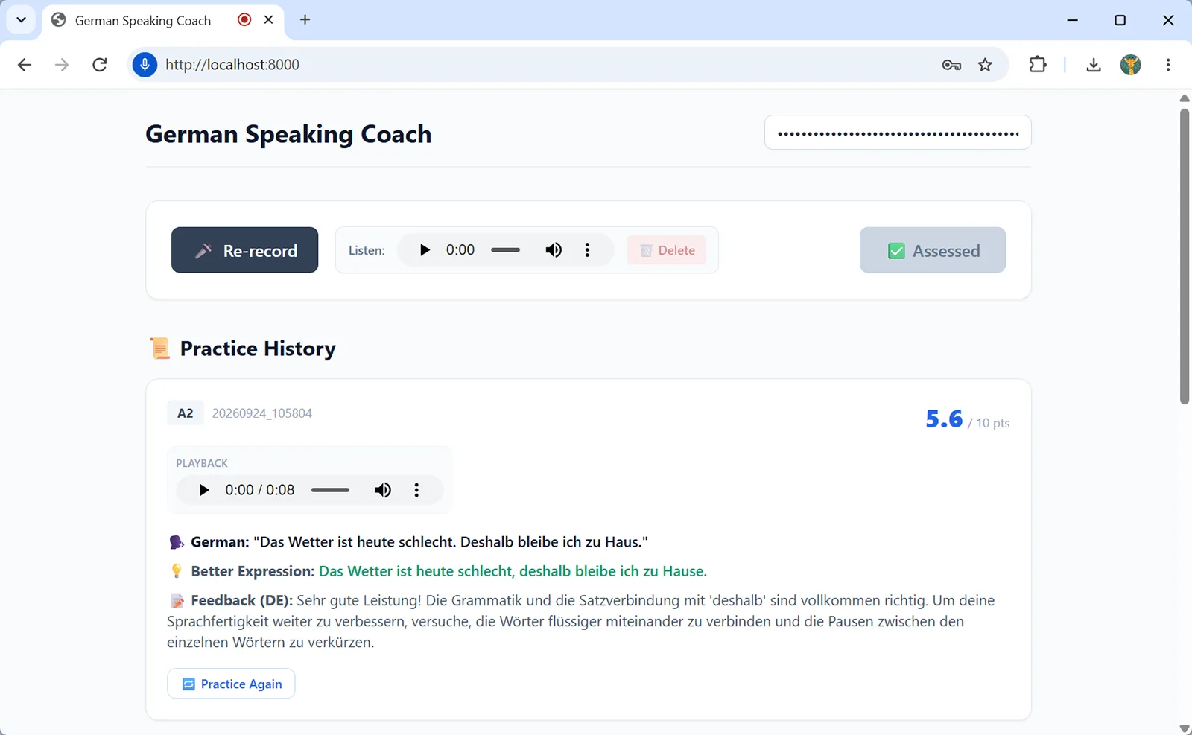Click the tab recording indicator icon
Screen dimensions: 1192x735
pos(244,20)
